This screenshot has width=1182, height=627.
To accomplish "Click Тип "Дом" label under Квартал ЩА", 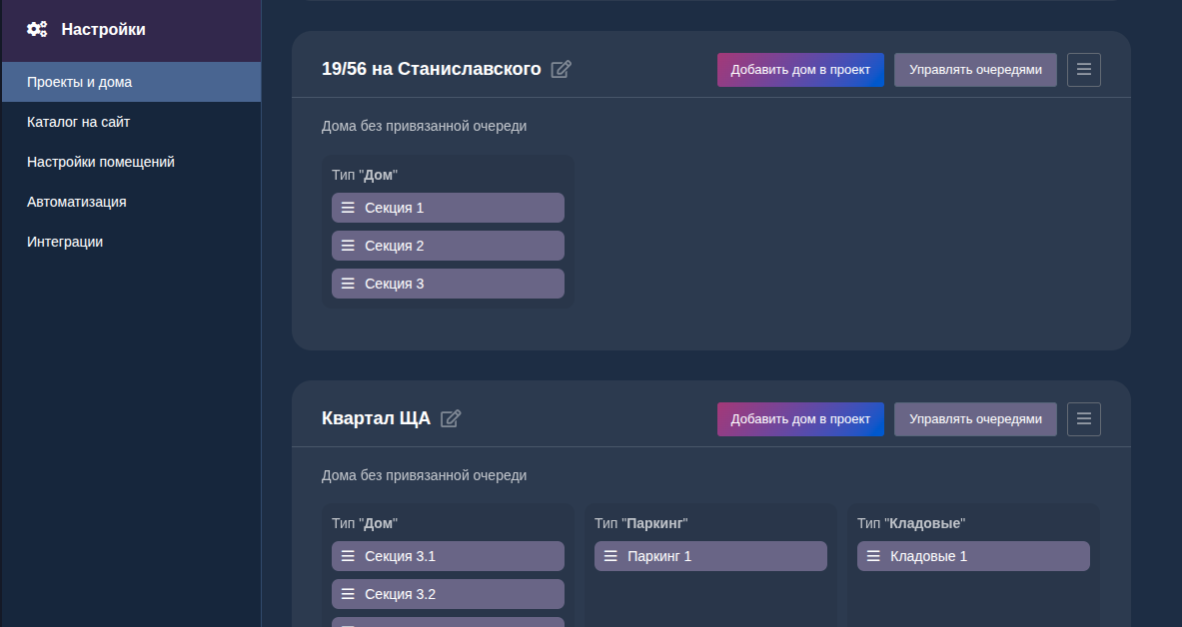I will click(x=364, y=523).
